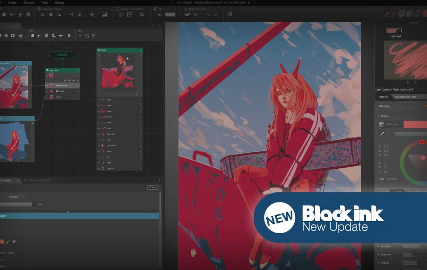This screenshot has width=427, height=270.
Task: Click the Output node button
Action: tap(62, 54)
